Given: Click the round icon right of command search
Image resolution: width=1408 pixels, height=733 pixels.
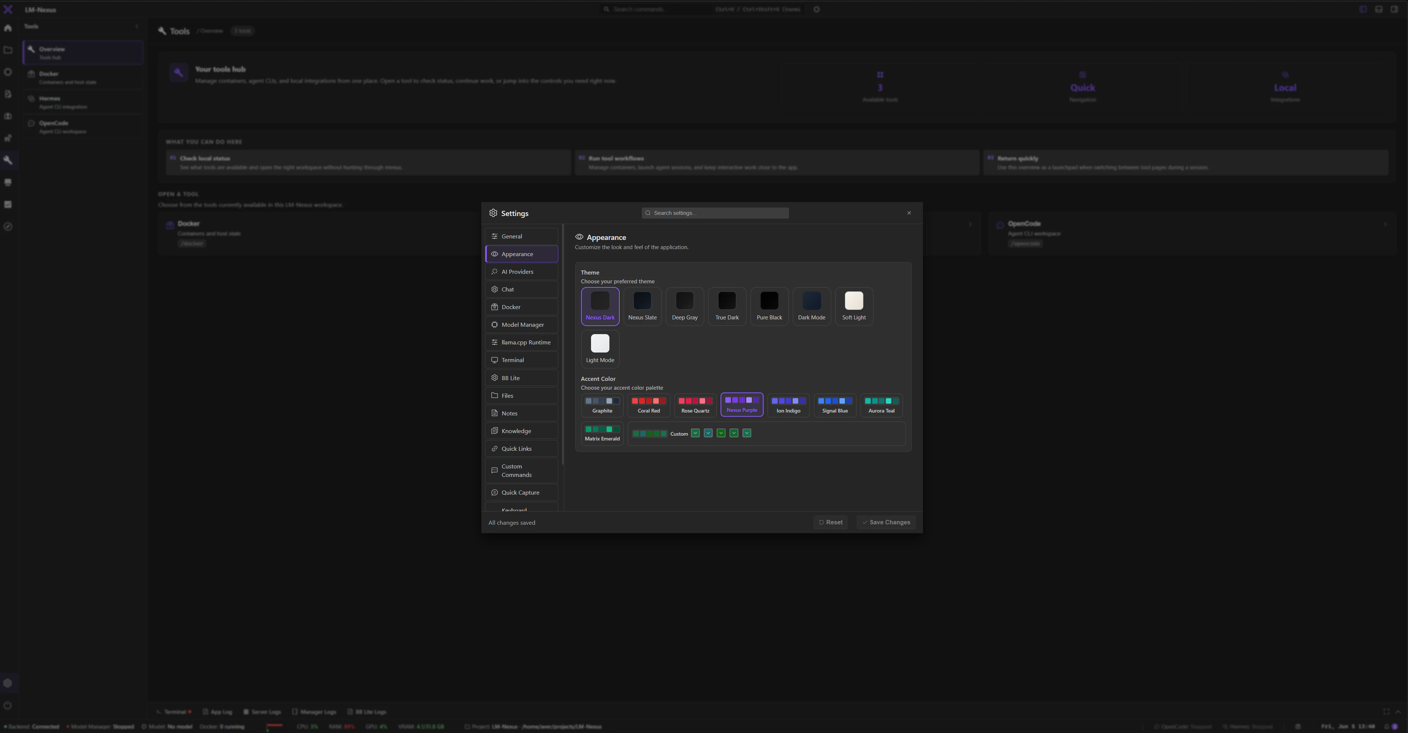Looking at the screenshot, I should (x=817, y=9).
